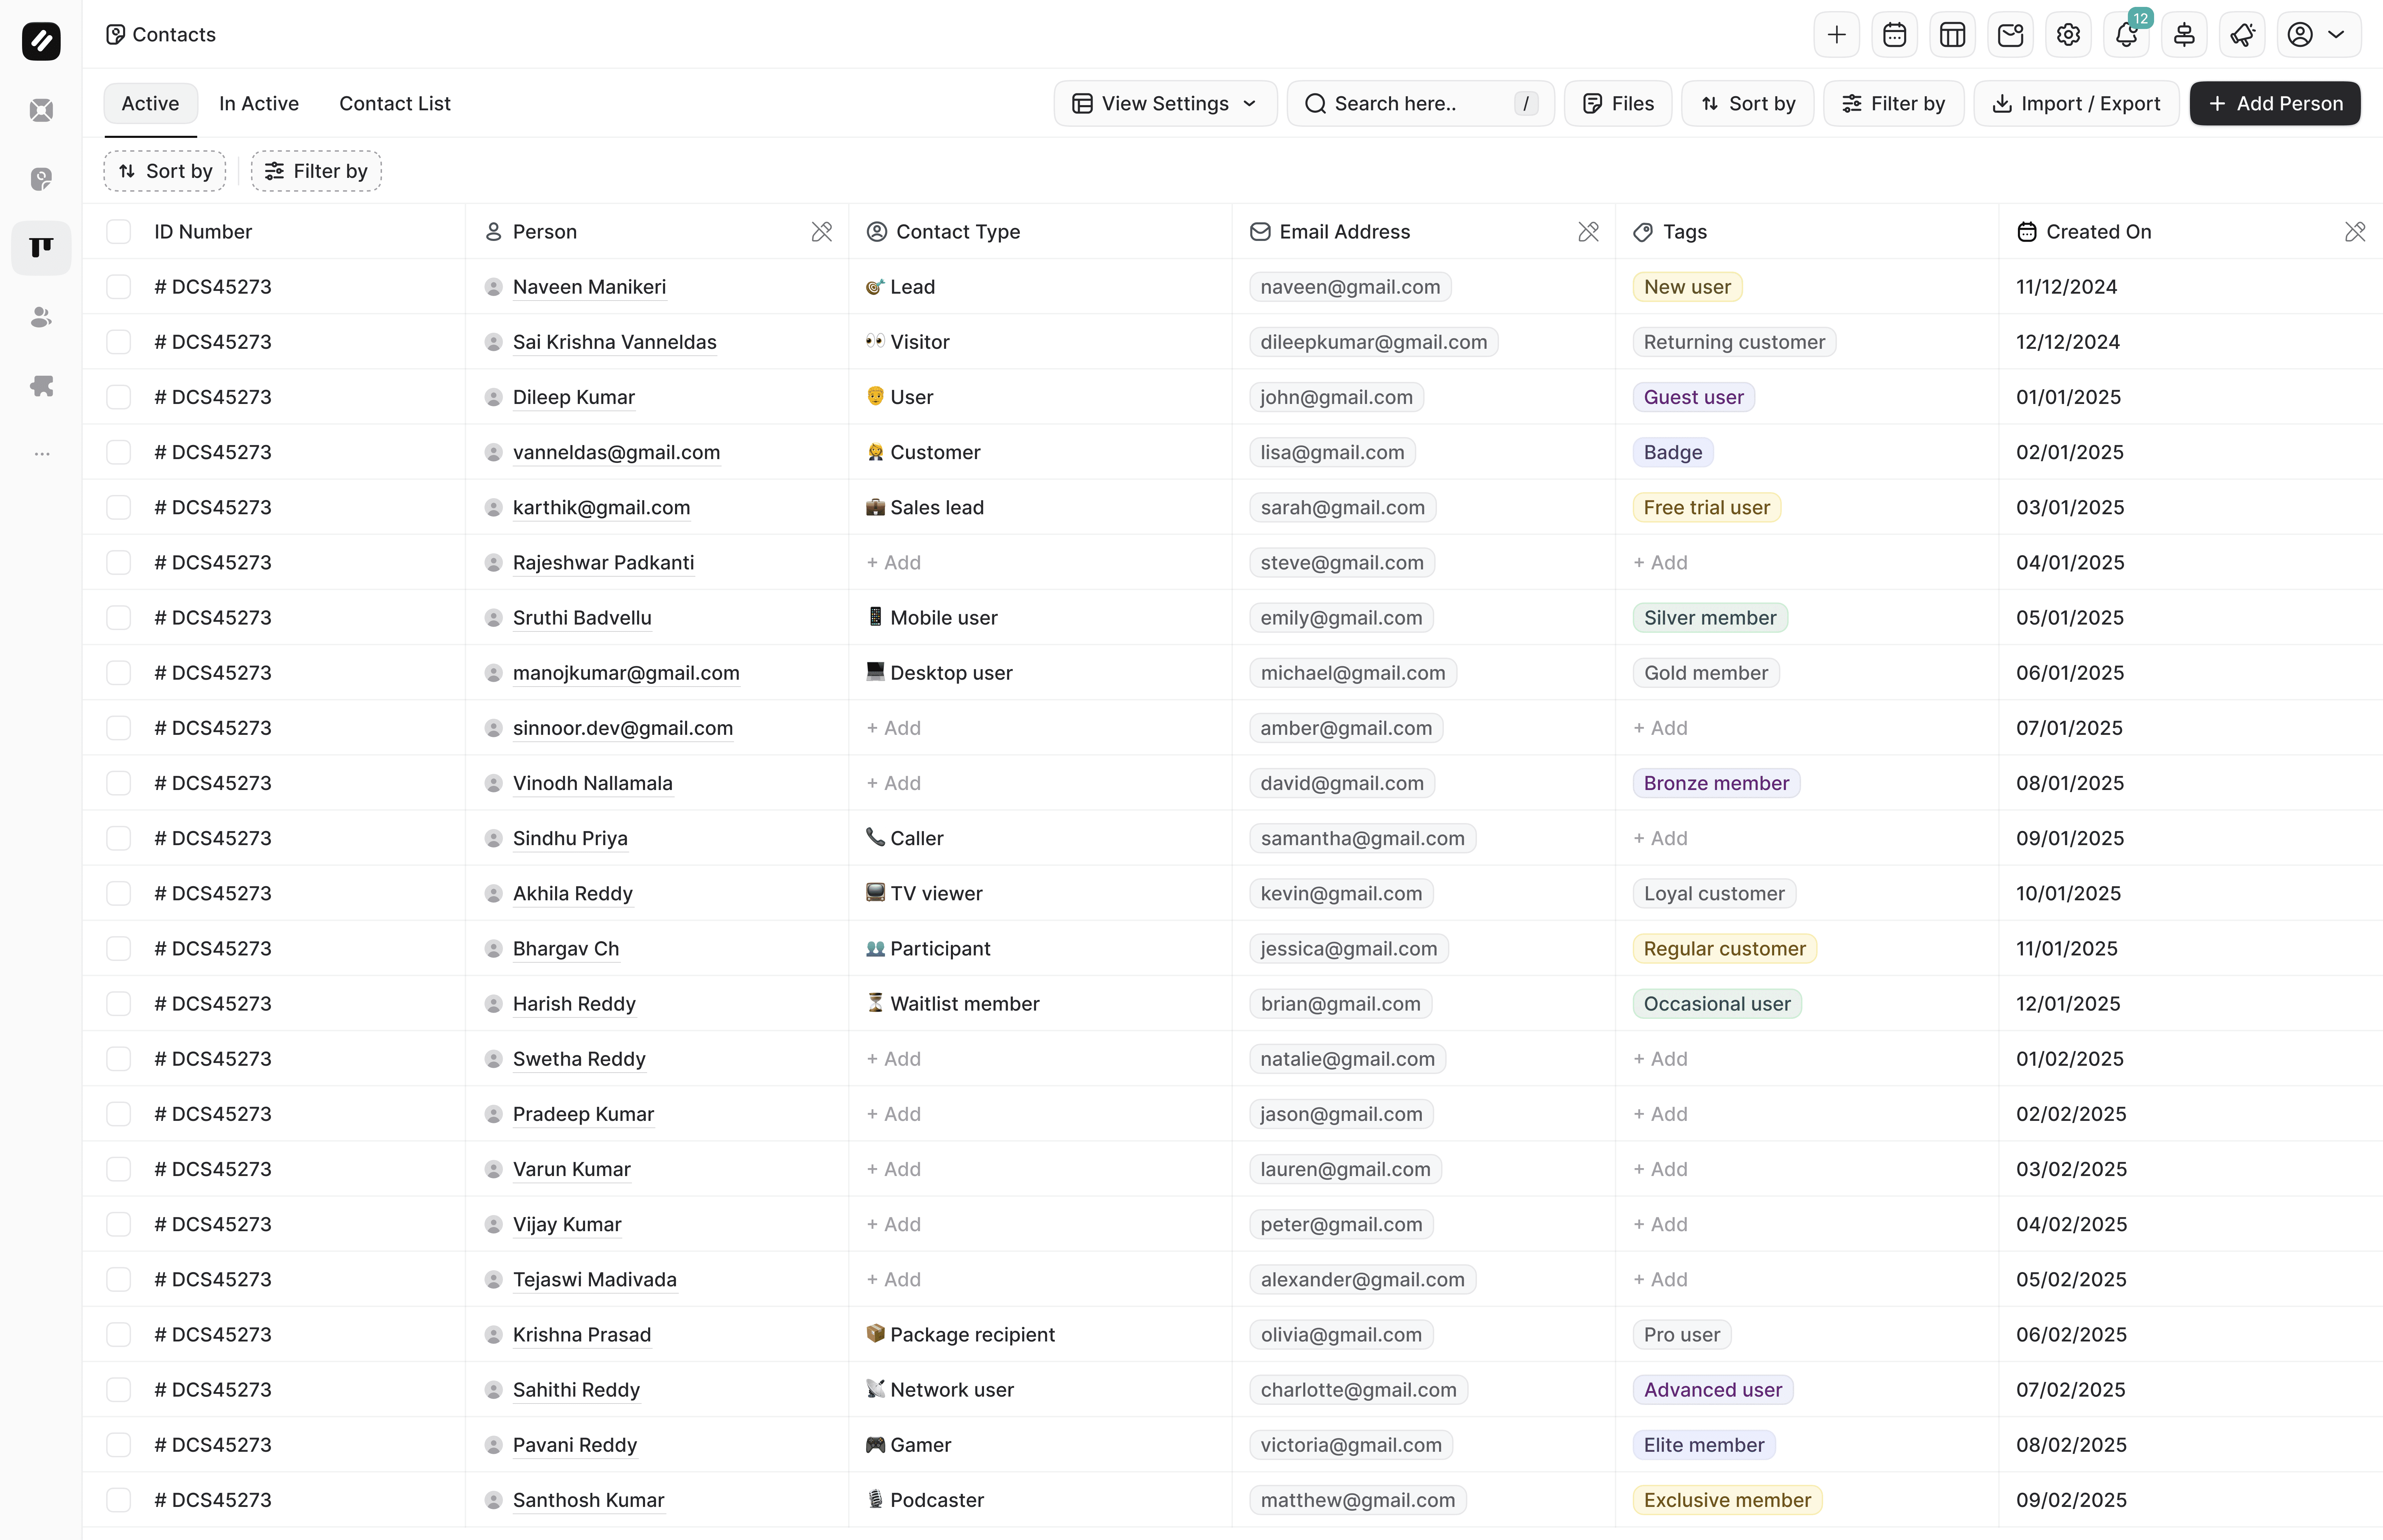Screen dimensions: 2383x1540
Task: Open the megaphone announcements icon
Action: point(2242,35)
